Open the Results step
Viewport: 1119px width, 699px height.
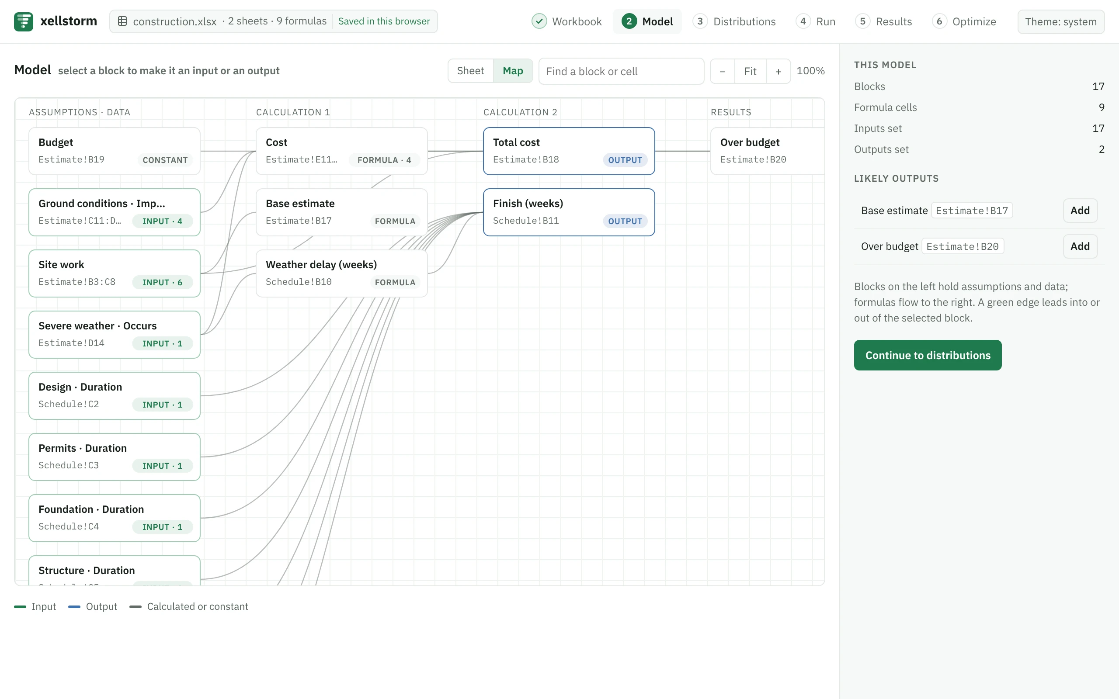point(883,21)
